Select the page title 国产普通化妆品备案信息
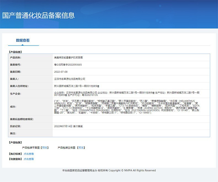Viewport: 218px width, 182px height. [38, 15]
